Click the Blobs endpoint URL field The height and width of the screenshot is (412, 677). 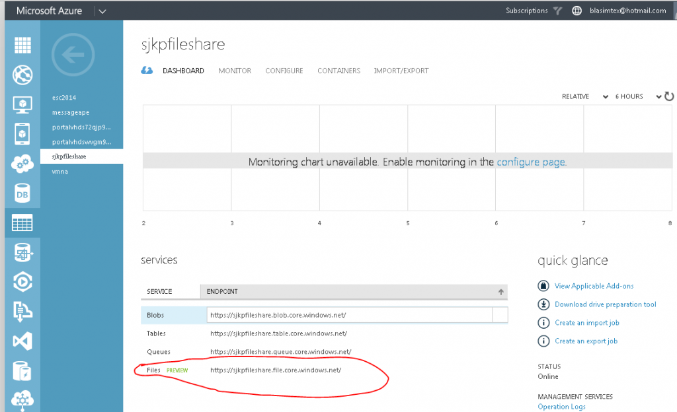coord(357,315)
